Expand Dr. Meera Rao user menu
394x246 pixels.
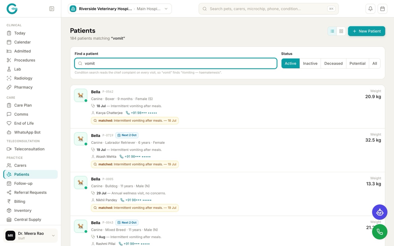pos(30,236)
